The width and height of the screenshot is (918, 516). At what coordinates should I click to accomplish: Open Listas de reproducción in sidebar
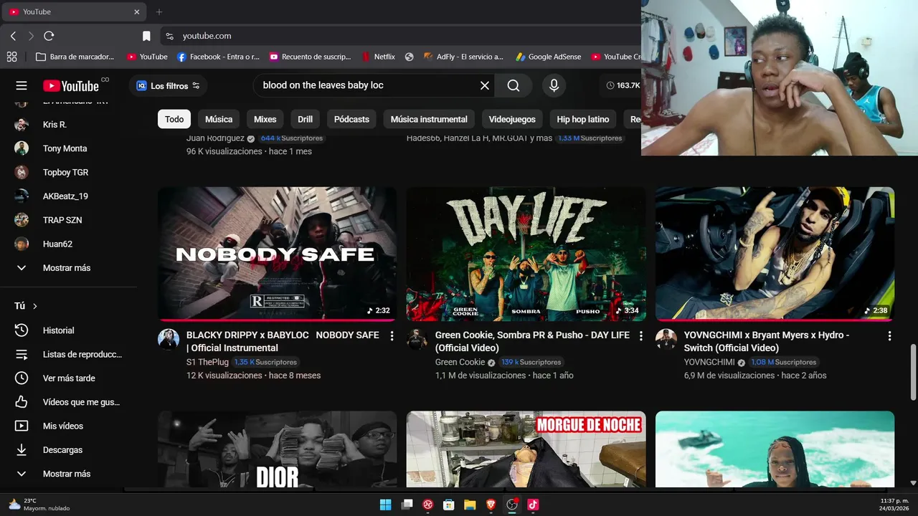coord(68,354)
